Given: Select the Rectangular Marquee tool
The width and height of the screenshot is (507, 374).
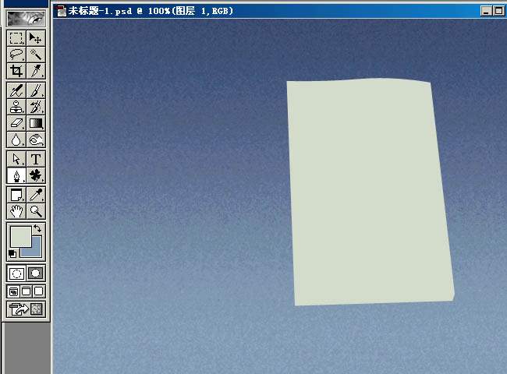Looking at the screenshot, I should point(16,38).
